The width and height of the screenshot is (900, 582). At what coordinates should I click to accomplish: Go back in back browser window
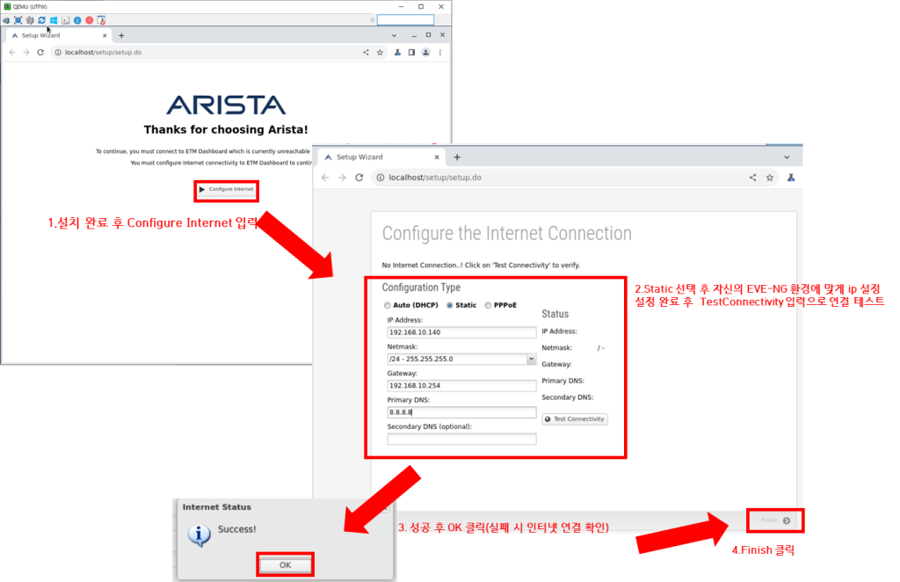12,52
